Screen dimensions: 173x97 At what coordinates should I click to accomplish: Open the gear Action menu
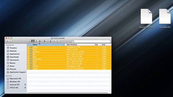tap(45, 41)
